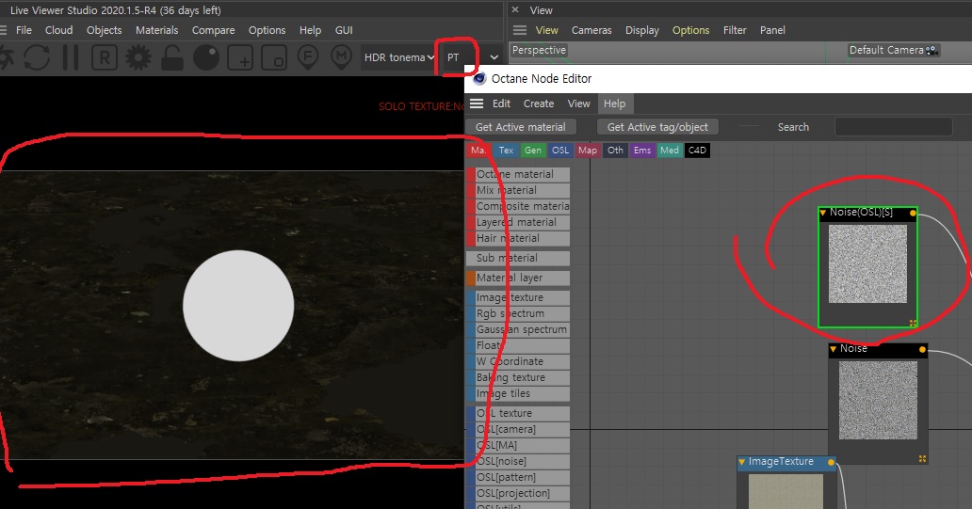Viewport: 972px width, 509px height.
Task: Open render settings gear icon
Action: point(138,57)
